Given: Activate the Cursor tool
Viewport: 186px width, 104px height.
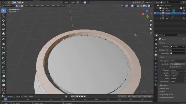Looking at the screenshot, I should 4,15.
